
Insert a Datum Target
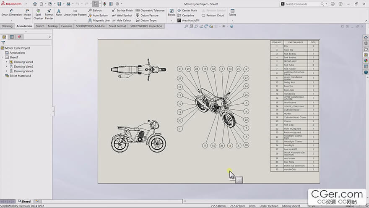point(146,21)
